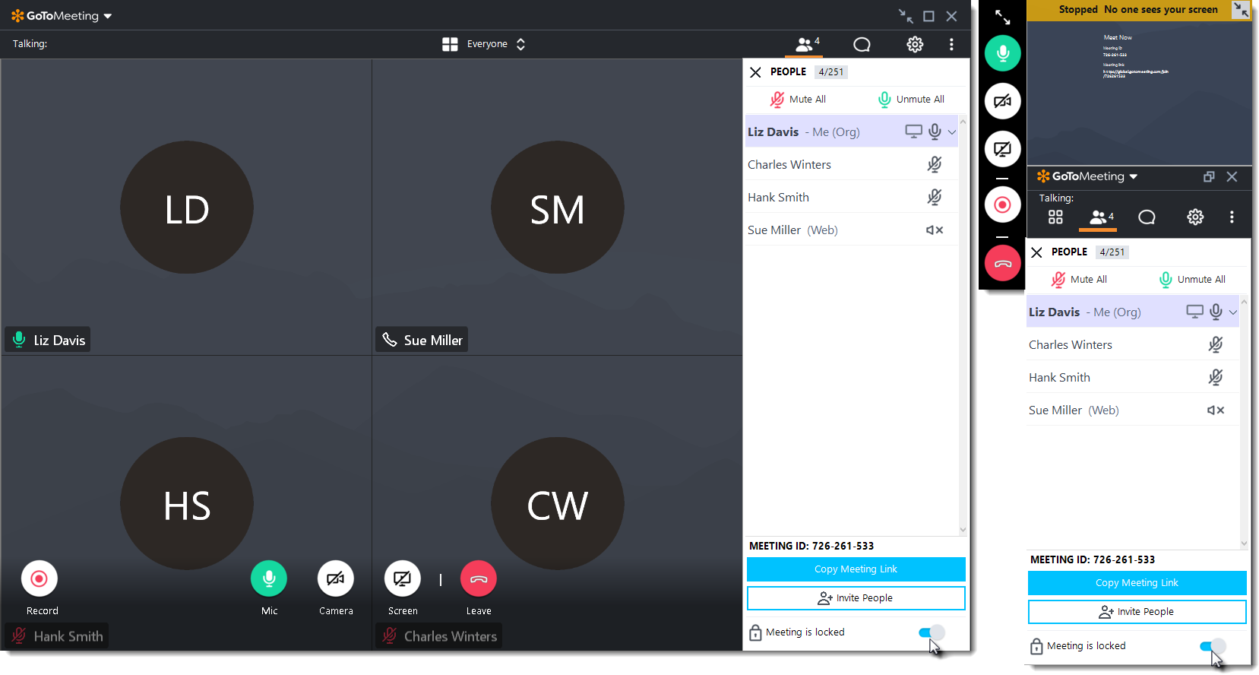Click restore window icon in compact window
This screenshot has height=675, width=1259.
click(x=1209, y=176)
